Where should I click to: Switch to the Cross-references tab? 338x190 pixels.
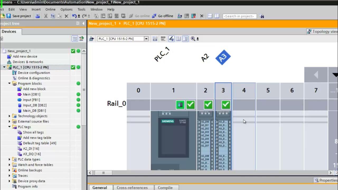132,188
